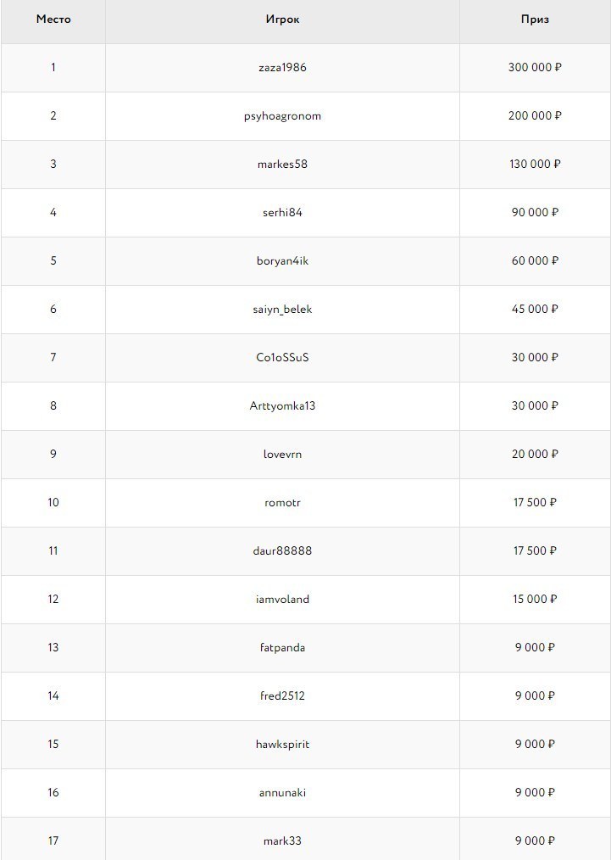Select the Co1oSSuS player name
This screenshot has width=611, height=860.
pos(282,357)
